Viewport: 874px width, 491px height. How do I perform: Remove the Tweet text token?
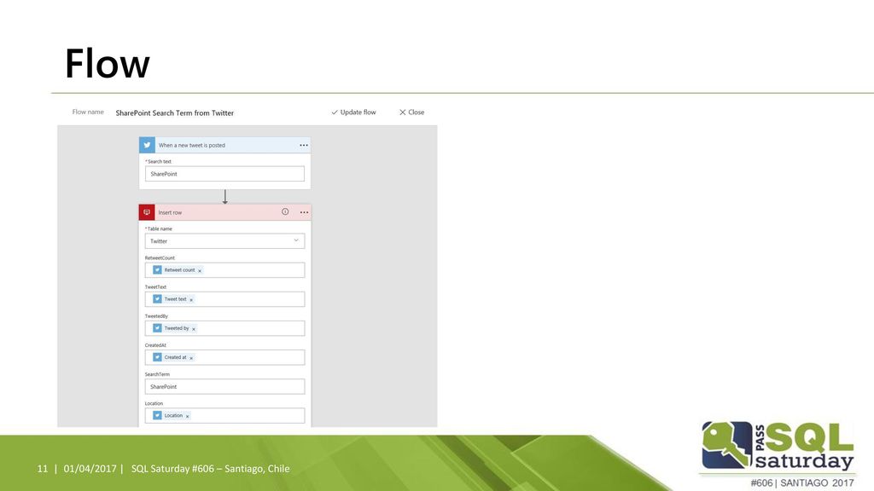191,299
